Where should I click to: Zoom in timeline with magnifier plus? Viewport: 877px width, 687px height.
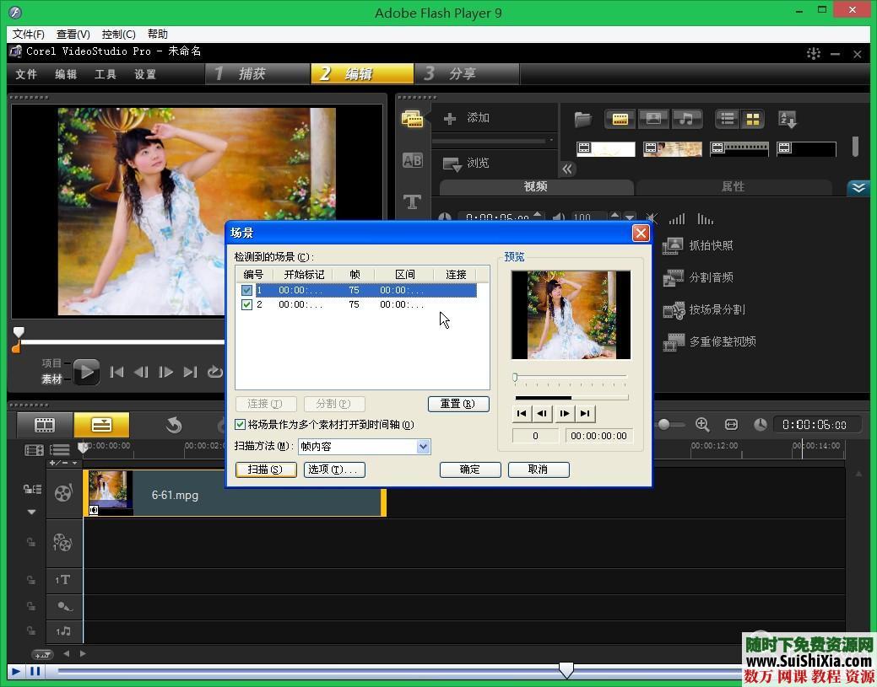point(702,425)
